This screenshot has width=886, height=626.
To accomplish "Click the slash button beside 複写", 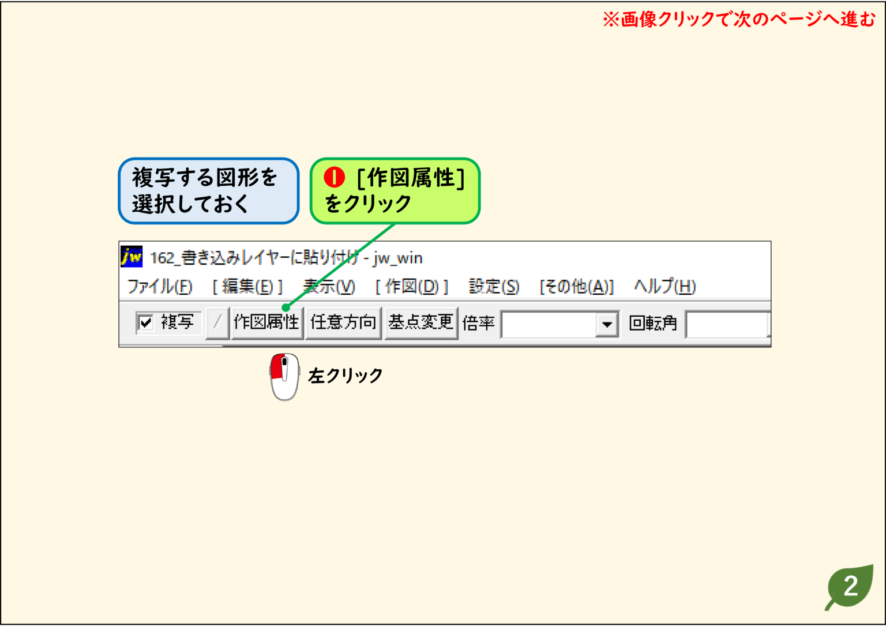I will [x=217, y=323].
